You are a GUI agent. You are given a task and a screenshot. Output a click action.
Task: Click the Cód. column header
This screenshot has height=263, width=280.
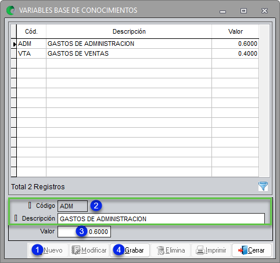(31, 31)
